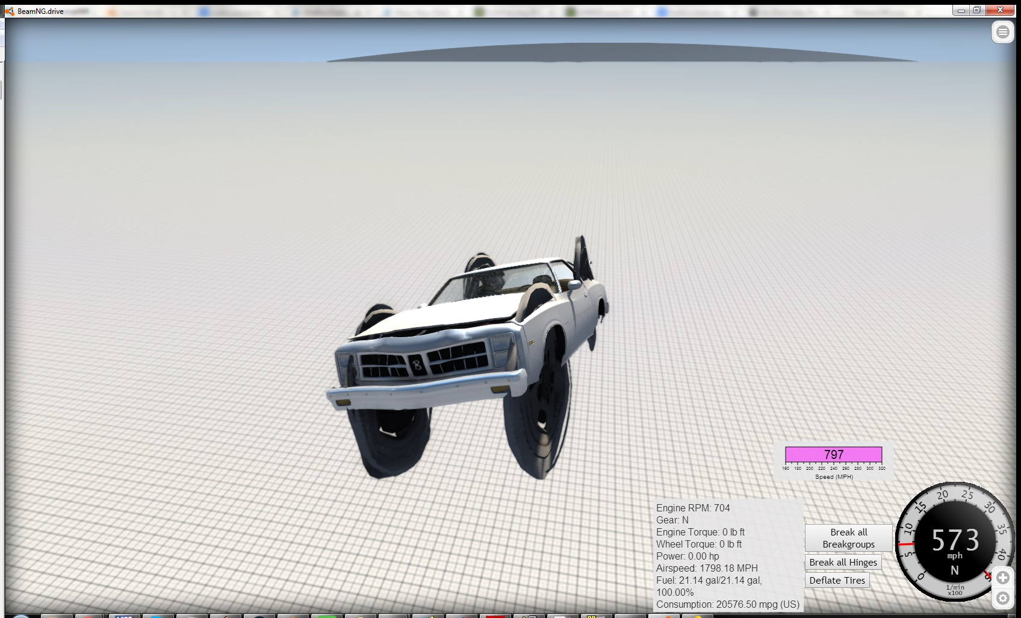Click the pink 797 speed bar gauge

pos(834,454)
